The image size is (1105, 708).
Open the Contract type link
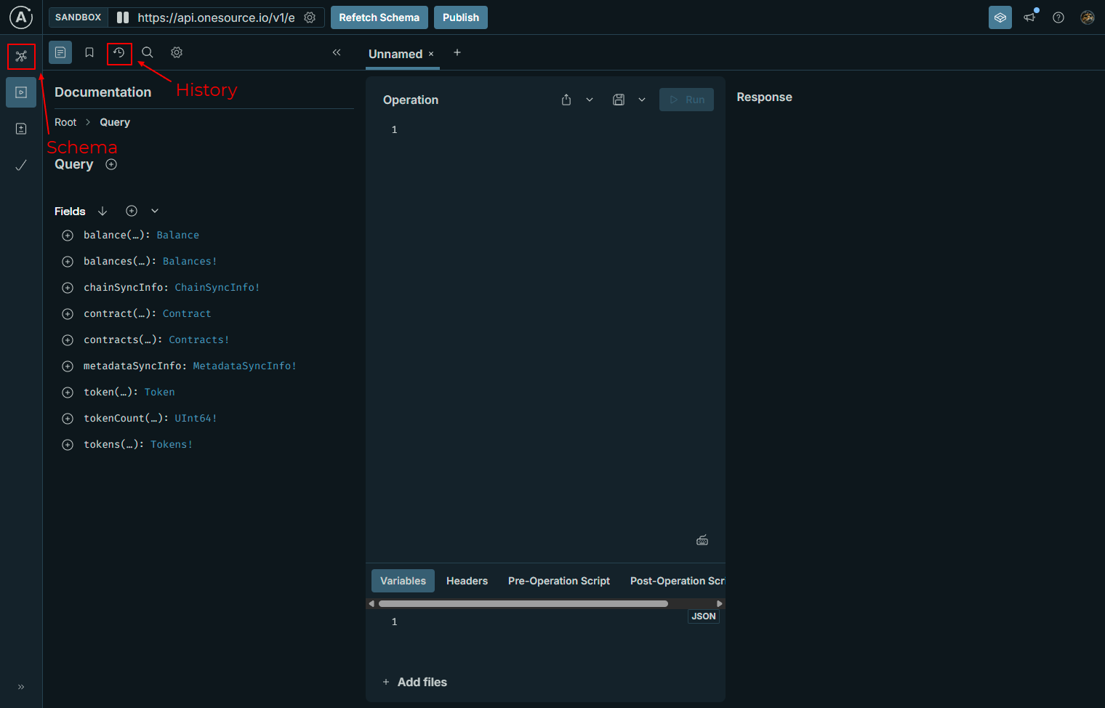(187, 313)
